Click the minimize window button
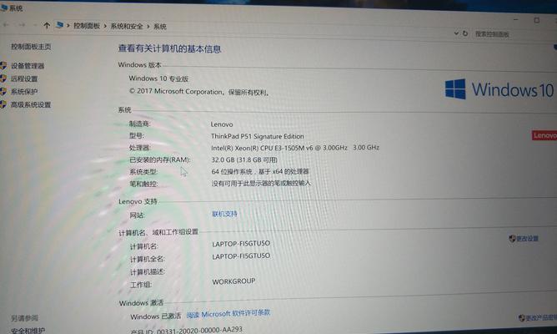The width and height of the screenshot is (557, 334). [516, 19]
